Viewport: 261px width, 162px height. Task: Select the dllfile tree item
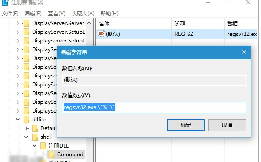tap(39, 120)
